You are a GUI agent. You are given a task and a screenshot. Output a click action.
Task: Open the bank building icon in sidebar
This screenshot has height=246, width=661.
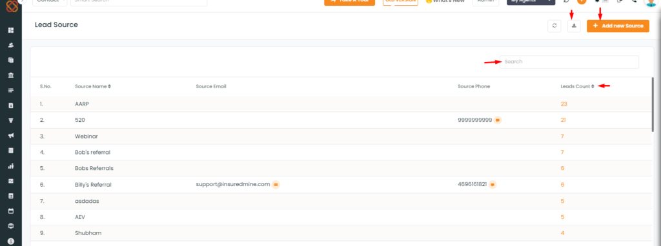[11, 75]
